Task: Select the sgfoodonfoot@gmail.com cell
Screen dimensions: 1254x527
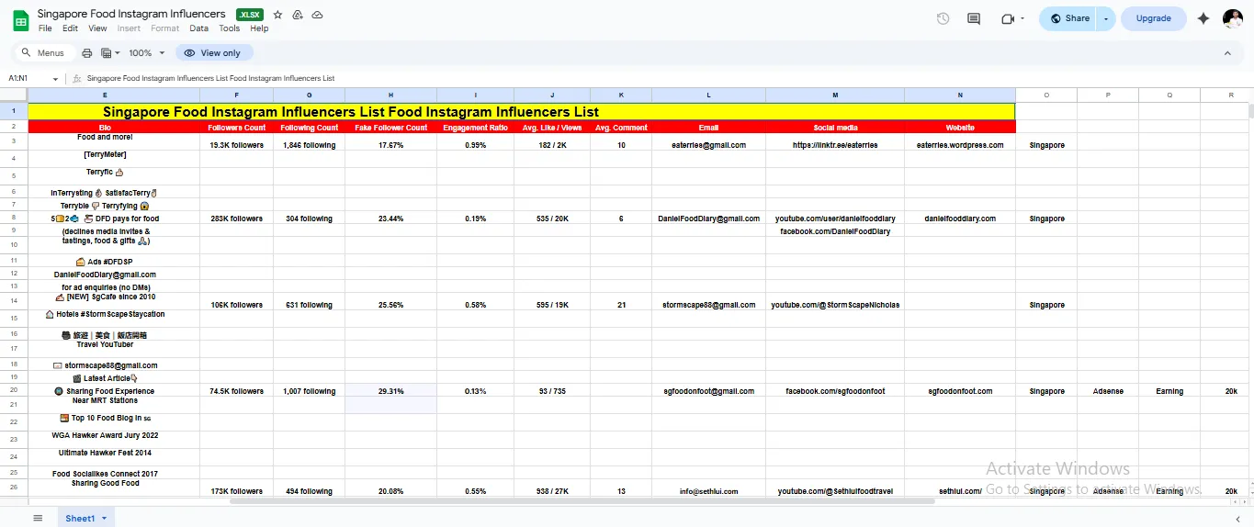Action: (708, 391)
